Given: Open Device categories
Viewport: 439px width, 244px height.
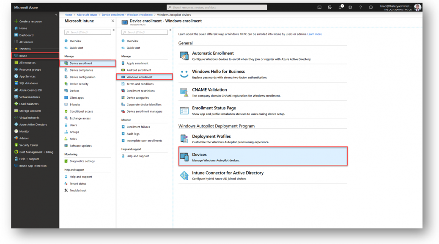Looking at the screenshot, I should (x=138, y=97).
